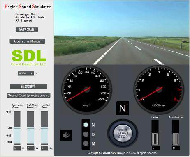Click the Random Sound dB field
This screenshot has height=157, width=190.
click(x=44, y=148)
